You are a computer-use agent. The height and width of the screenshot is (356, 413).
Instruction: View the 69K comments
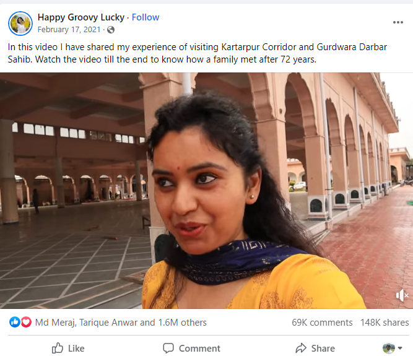322,323
